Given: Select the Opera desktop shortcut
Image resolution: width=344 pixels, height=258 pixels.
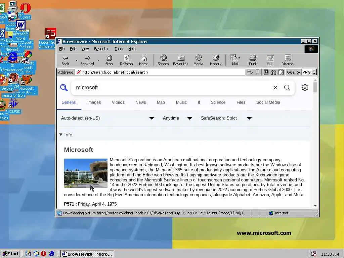Looking at the screenshot, I should (26, 10).
